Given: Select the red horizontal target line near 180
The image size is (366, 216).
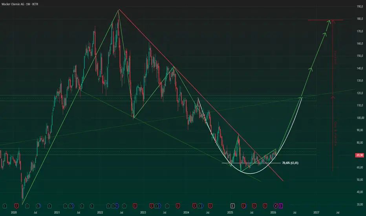Looking at the screenshot, I should pos(326,20).
